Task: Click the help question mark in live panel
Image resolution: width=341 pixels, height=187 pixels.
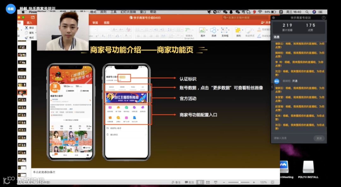Action: (x=324, y=18)
